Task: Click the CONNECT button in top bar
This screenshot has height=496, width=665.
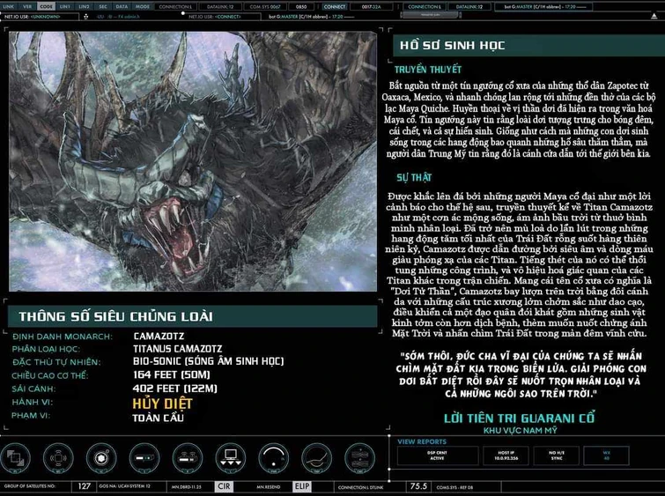Action: (335, 6)
